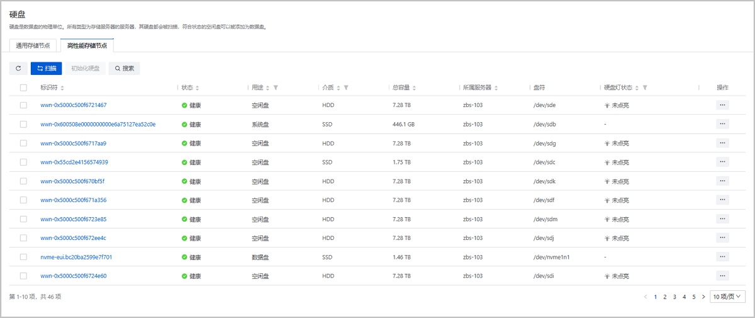
Task: Check the row wwn-0x5000c500f671a356
Action: coord(23,200)
